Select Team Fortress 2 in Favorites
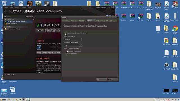 click(x=19, y=24)
